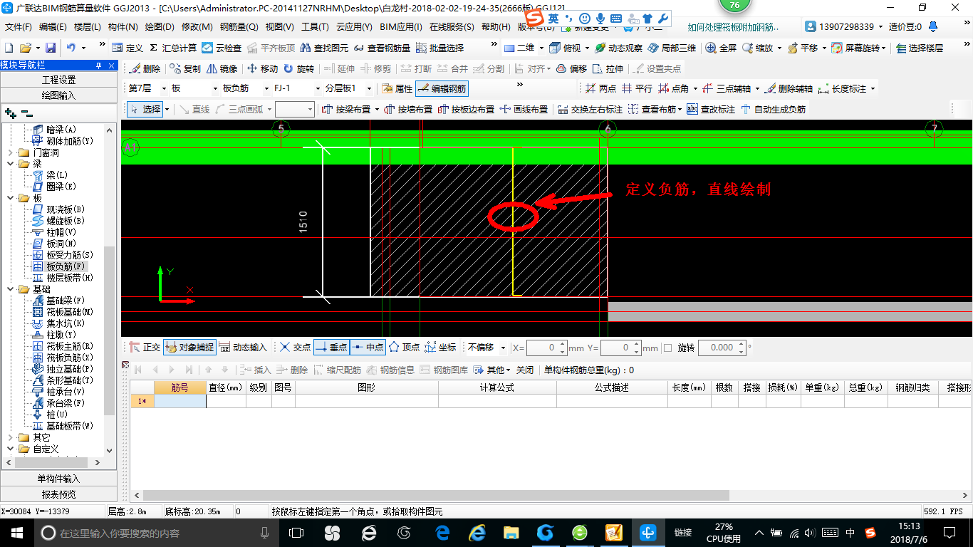Screen dimensions: 973x547
Task: Open the 其他 dropdown in rebar editor
Action: 493,370
